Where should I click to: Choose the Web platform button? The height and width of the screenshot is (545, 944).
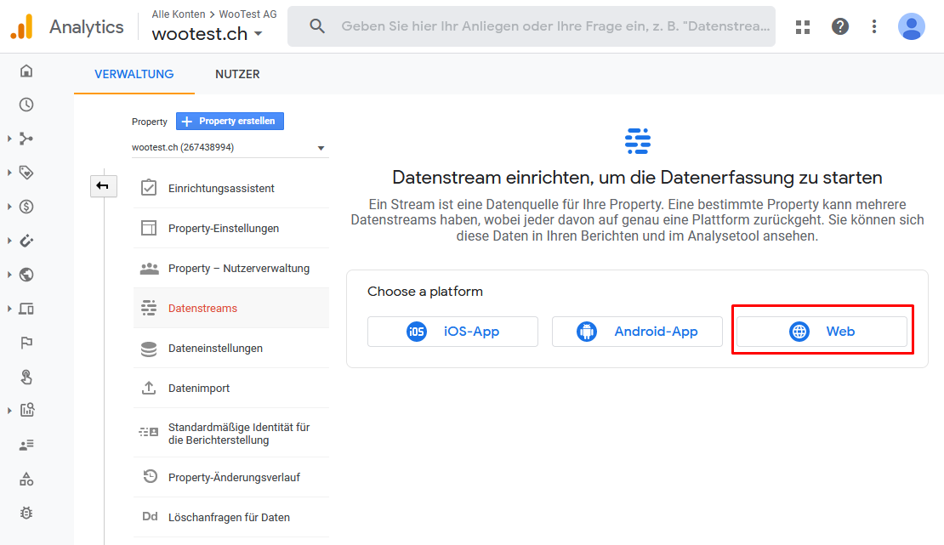(x=822, y=332)
